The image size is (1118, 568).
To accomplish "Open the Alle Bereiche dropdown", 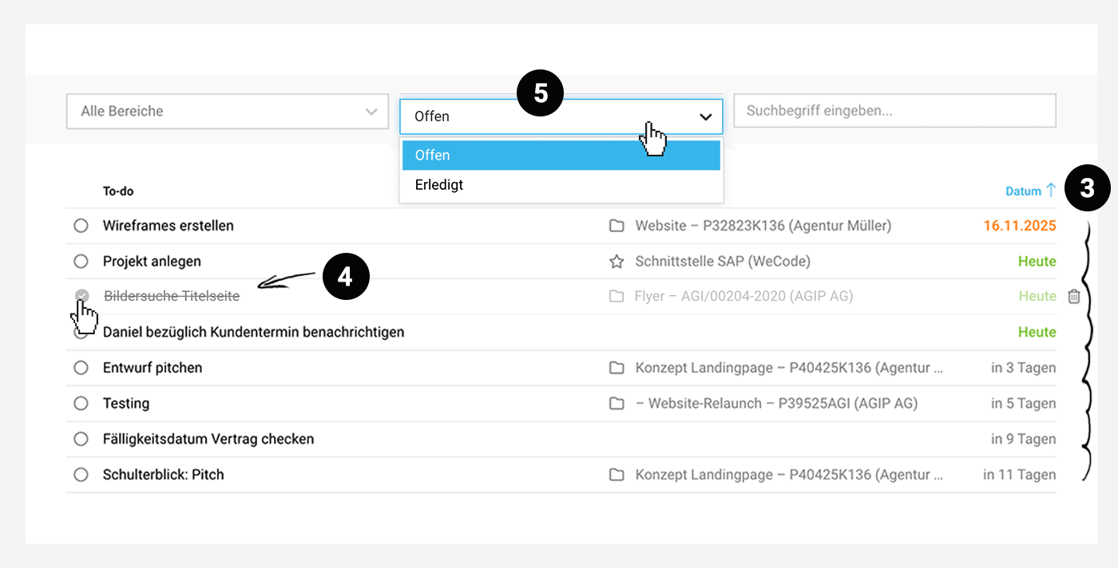I will coord(227,112).
